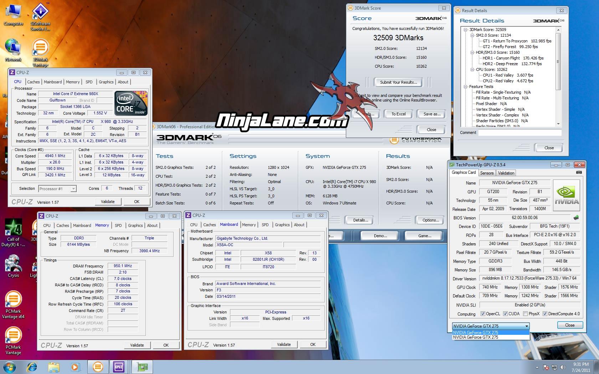Viewport: 599px width, 374px height.
Task: Click the Intel Core i7 logo in CPU-Z
Action: click(x=131, y=103)
